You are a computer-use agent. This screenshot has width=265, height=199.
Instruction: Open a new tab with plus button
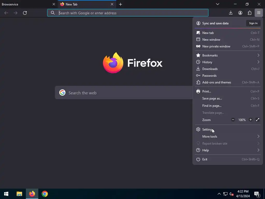(x=121, y=4)
